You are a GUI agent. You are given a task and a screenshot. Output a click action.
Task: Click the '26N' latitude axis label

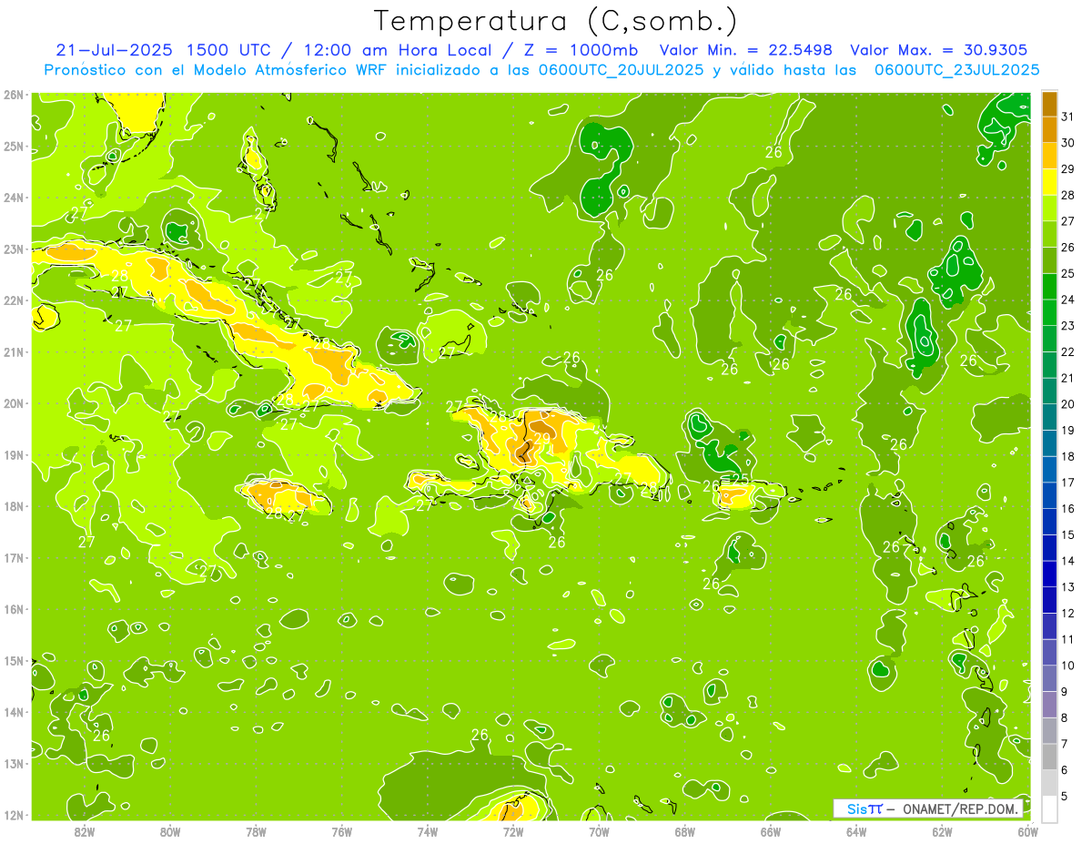click(14, 95)
